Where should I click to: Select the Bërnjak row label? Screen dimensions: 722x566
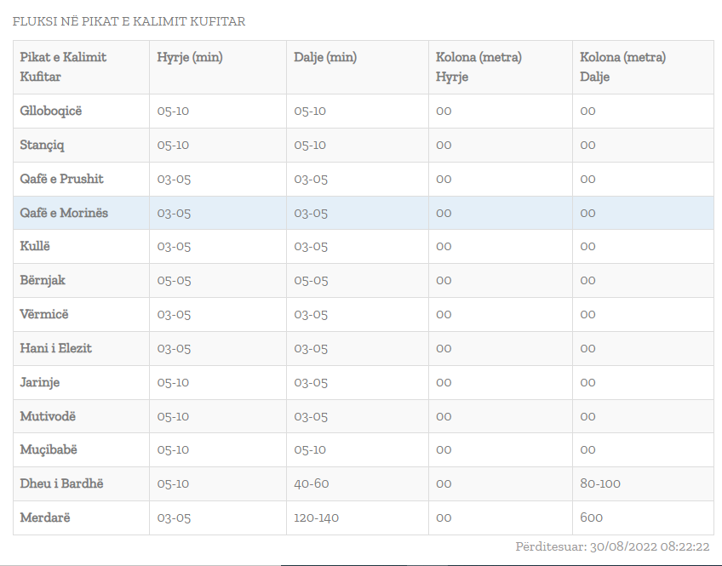(x=43, y=281)
